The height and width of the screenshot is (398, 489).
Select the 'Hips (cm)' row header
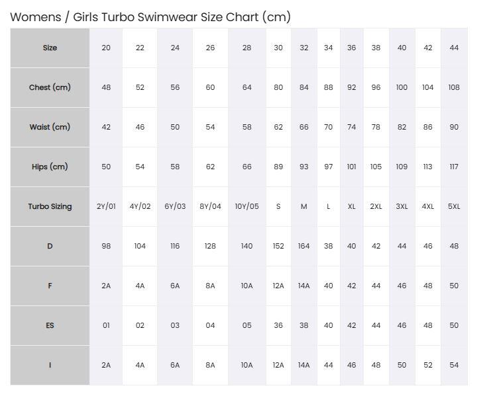pos(50,167)
